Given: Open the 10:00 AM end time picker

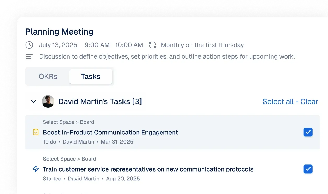Looking at the screenshot, I should coord(129,45).
